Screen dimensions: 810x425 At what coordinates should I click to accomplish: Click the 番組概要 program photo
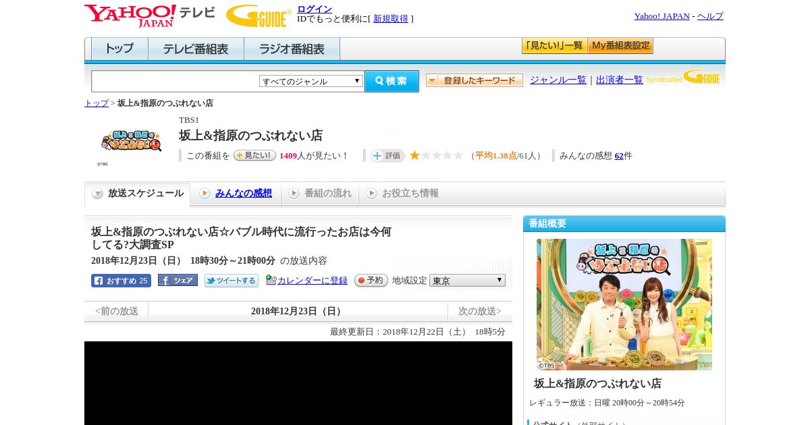624,304
